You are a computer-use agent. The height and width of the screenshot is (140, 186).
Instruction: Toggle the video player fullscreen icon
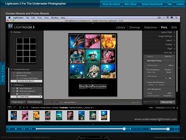[176, 129]
